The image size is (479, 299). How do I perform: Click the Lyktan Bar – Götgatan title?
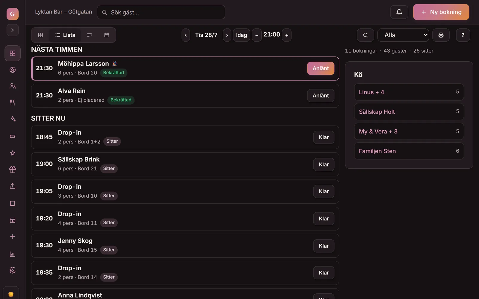tap(63, 12)
